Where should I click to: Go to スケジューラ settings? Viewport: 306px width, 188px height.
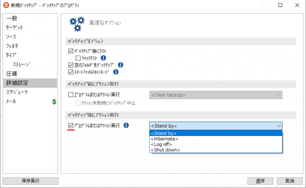click(x=30, y=92)
